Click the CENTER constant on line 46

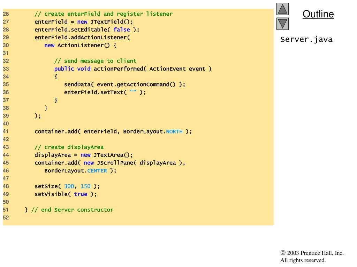click(97, 171)
